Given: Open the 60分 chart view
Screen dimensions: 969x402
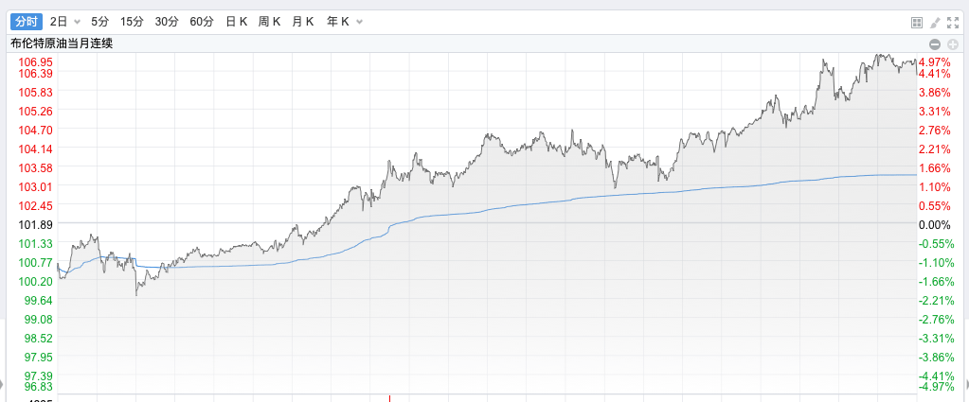Looking at the screenshot, I should 201,21.
